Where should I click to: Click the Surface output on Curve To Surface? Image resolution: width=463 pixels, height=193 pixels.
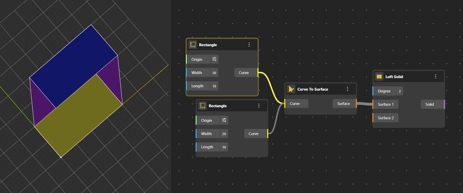tap(345, 104)
